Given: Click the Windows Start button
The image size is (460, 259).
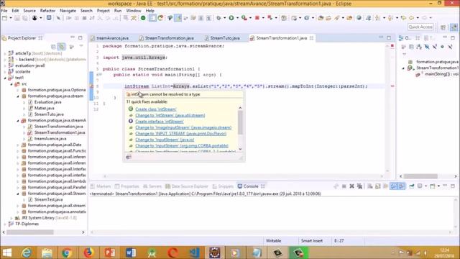Looking at the screenshot, I should [6, 253].
